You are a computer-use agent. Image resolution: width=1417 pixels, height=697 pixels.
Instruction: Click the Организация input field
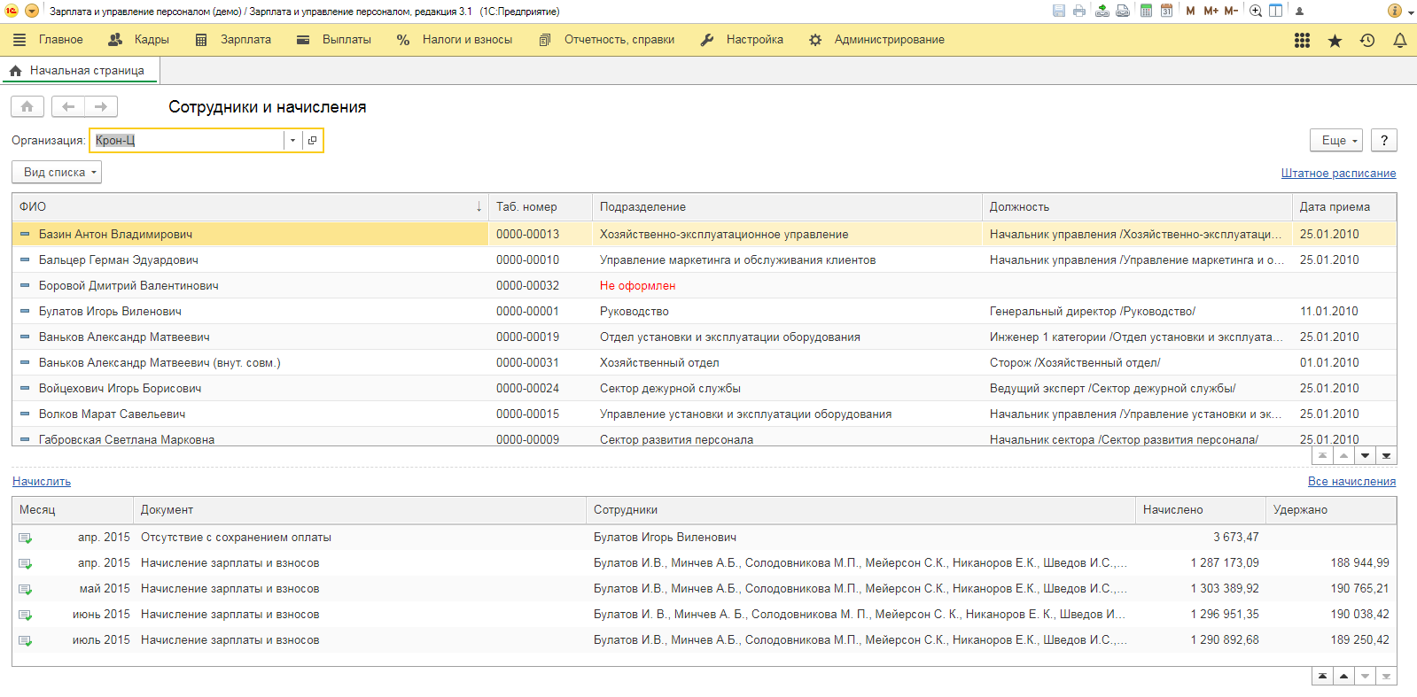point(187,140)
